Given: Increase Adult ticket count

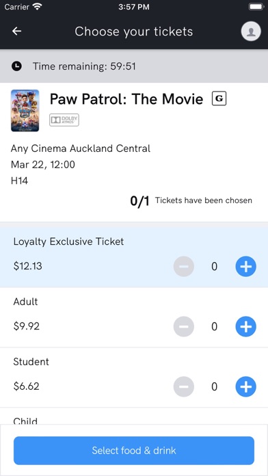Looking at the screenshot, I should pyautogui.click(x=246, y=327).
